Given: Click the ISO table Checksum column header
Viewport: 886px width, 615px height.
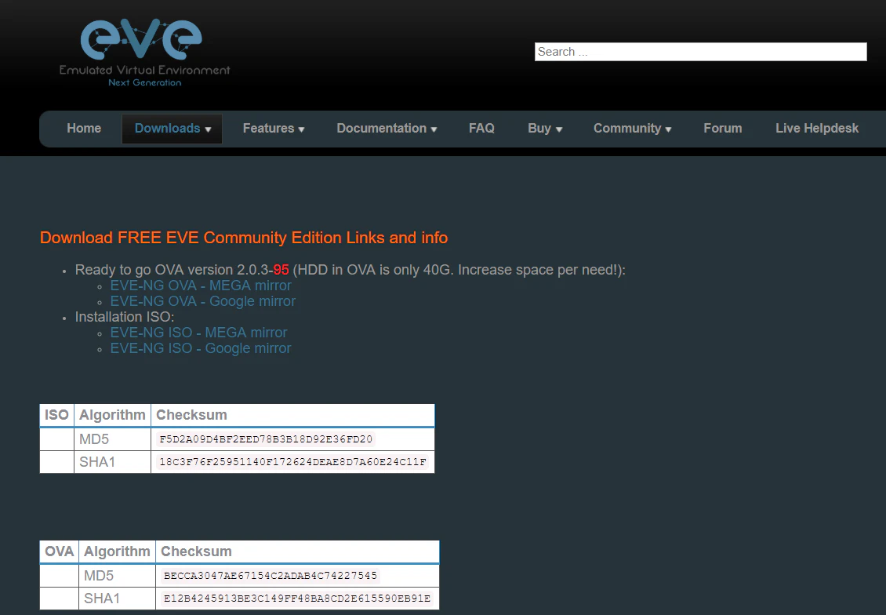Looking at the screenshot, I should click(292, 415).
